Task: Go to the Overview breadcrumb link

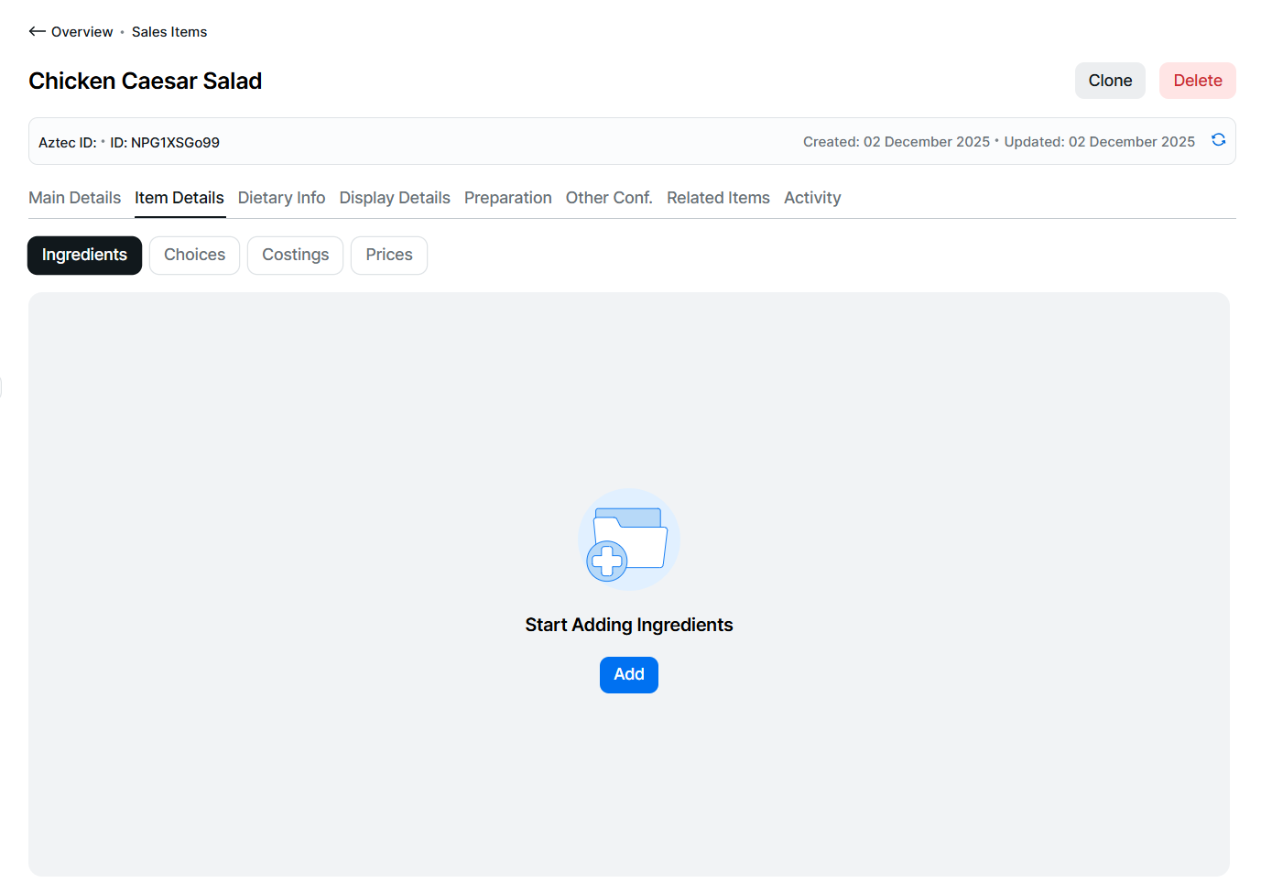Action: tap(82, 32)
